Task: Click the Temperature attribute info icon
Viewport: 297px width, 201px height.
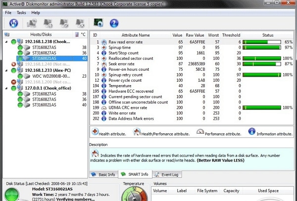Action: click(104, 86)
